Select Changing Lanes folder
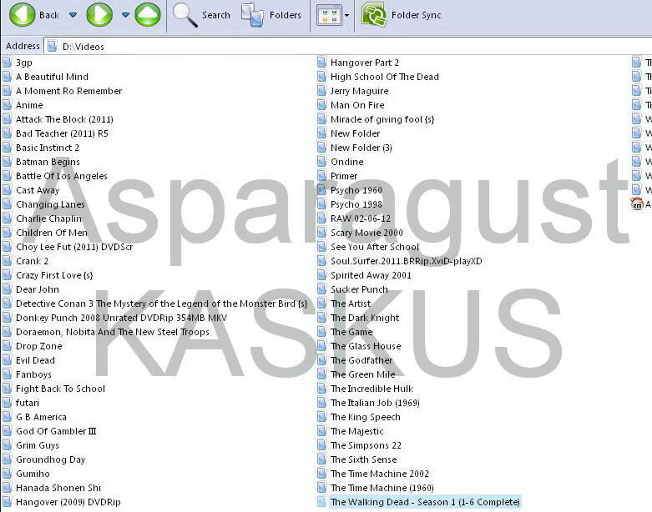The width and height of the screenshot is (652, 512). coord(50,204)
